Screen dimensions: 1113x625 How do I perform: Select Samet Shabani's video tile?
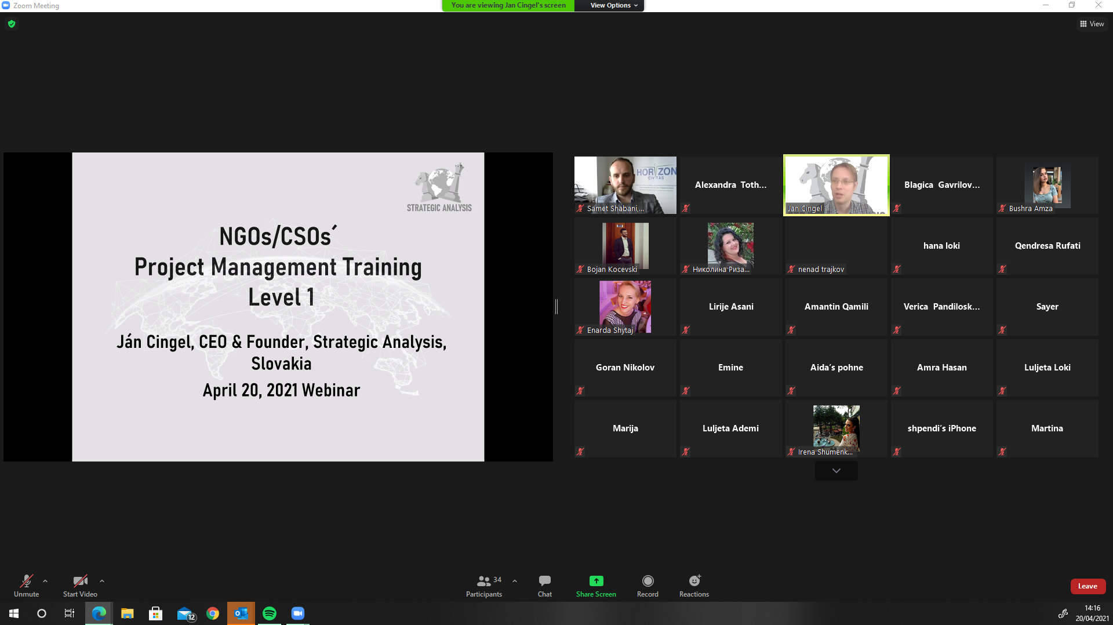(625, 185)
